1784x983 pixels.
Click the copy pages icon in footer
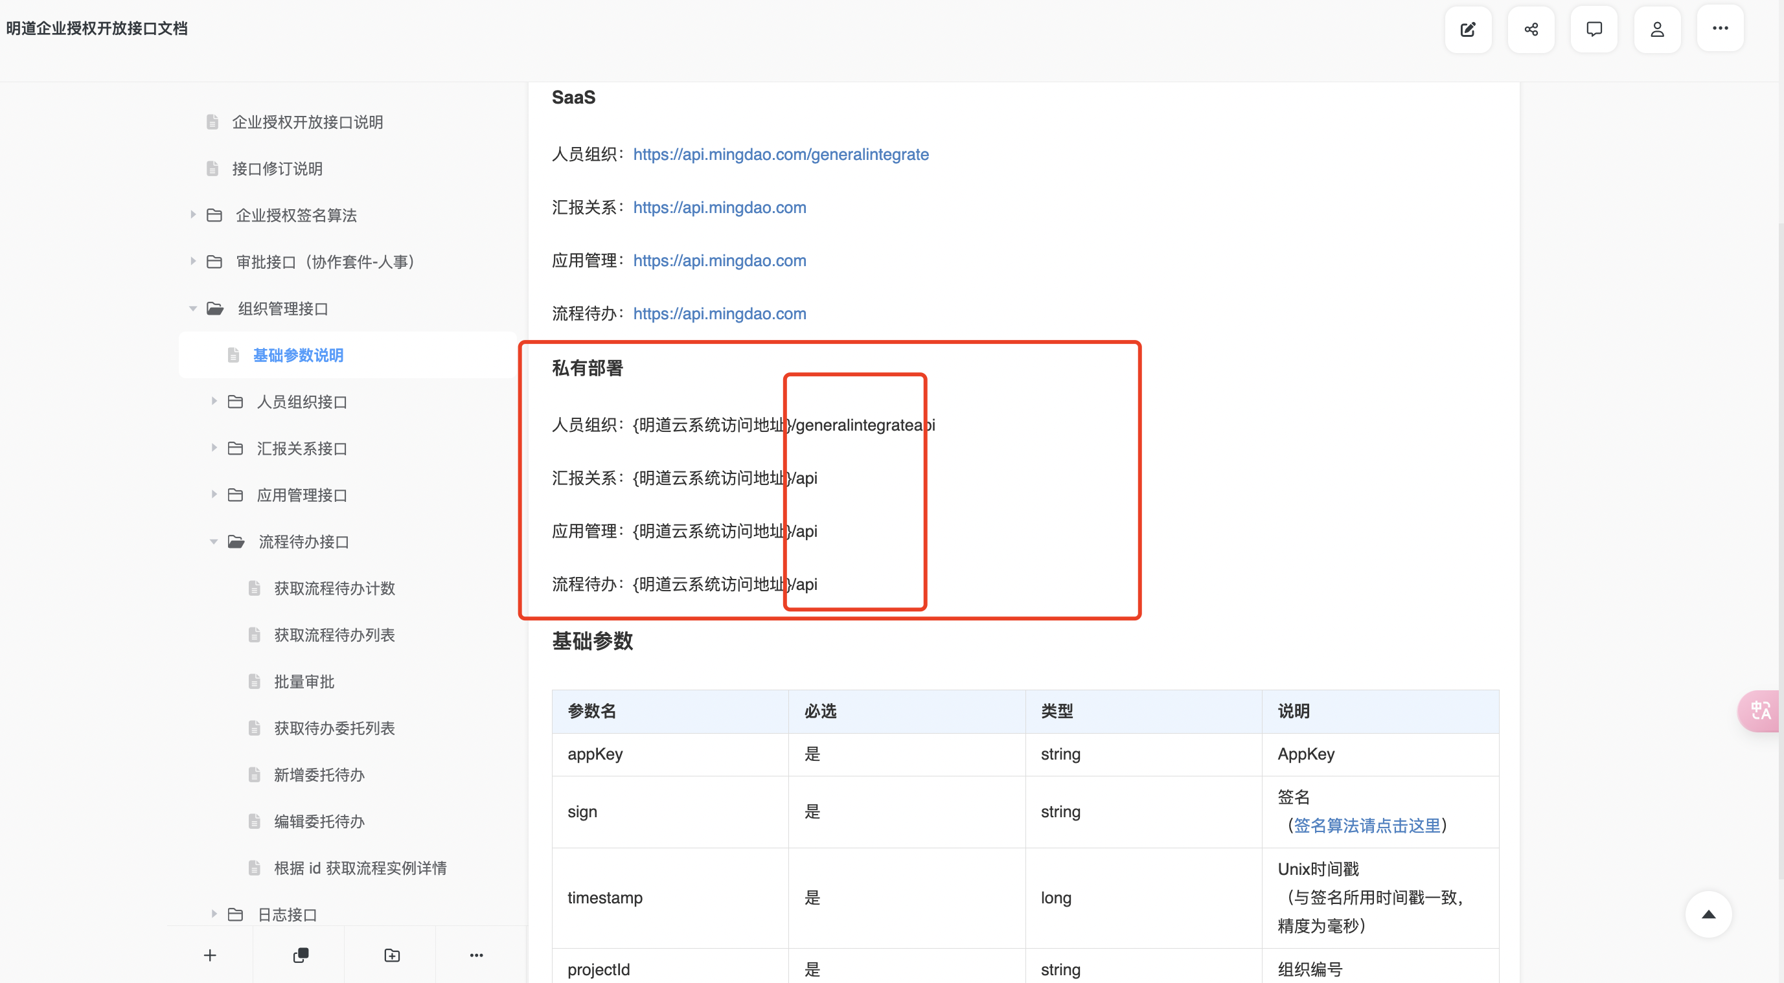(301, 955)
